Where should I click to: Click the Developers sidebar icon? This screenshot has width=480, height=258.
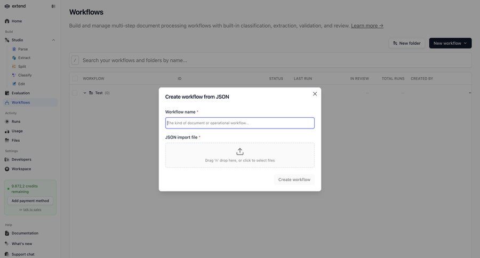(x=7, y=159)
